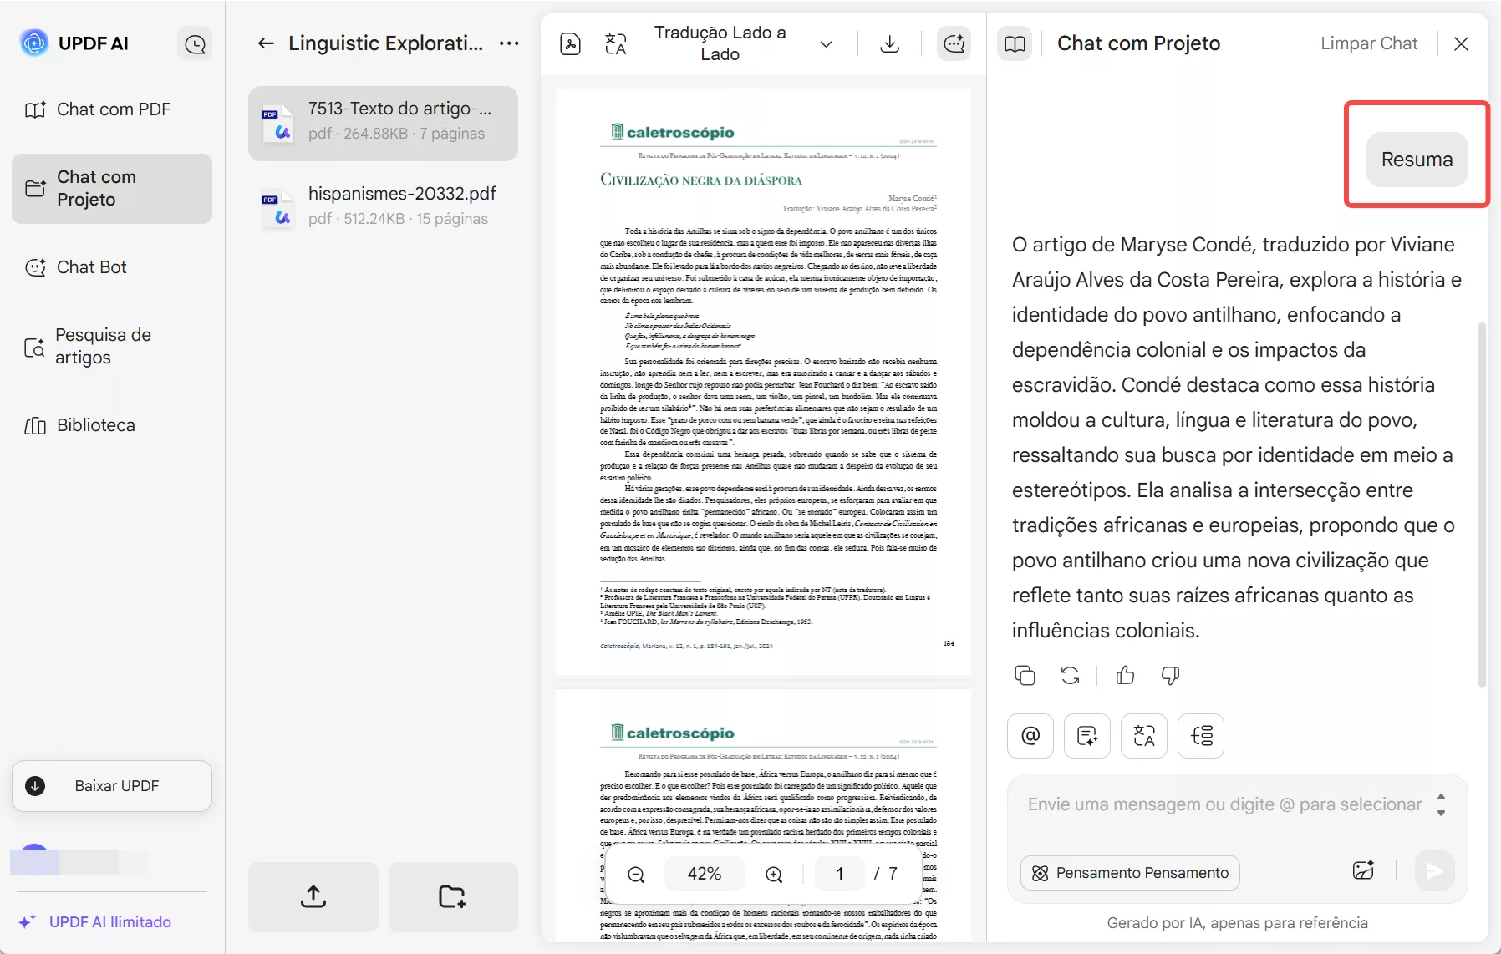Select Chat com Projeto in sidebar
1501x954 pixels.
pos(112,189)
